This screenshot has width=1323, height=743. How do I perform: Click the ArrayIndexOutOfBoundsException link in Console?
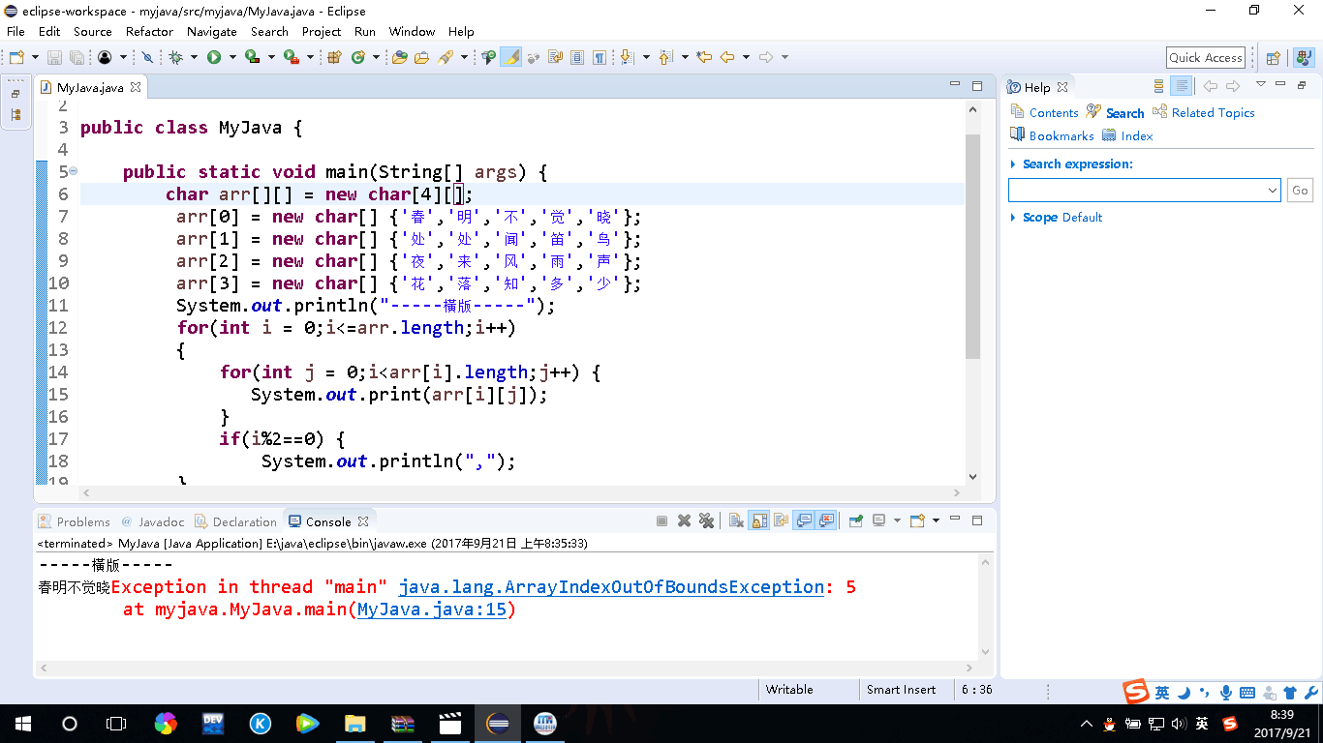pos(611,587)
